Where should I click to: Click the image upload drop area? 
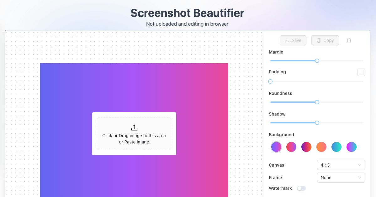tap(134, 134)
